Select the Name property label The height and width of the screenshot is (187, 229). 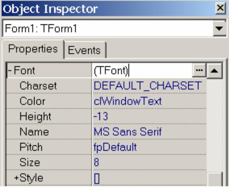click(x=34, y=132)
